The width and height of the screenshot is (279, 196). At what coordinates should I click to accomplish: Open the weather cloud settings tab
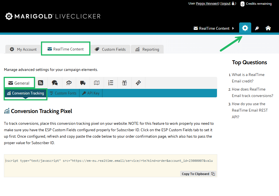click(x=69, y=83)
